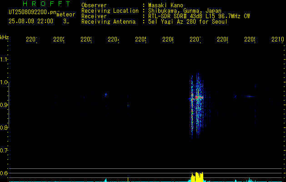The width and height of the screenshot is (286, 182).
Task: Click RTL-SDR SDR# receiver description
Action: pos(199,16)
